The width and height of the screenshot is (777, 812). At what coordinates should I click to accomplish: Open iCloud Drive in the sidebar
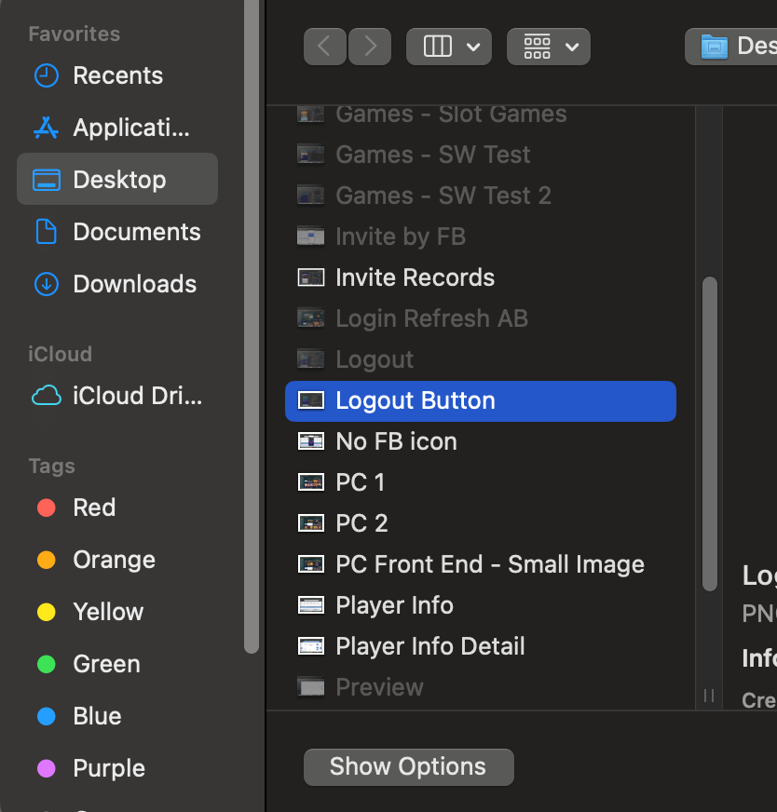(x=136, y=396)
